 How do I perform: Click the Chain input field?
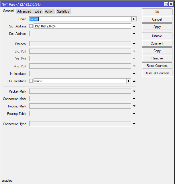pyautogui.click(x=80, y=19)
